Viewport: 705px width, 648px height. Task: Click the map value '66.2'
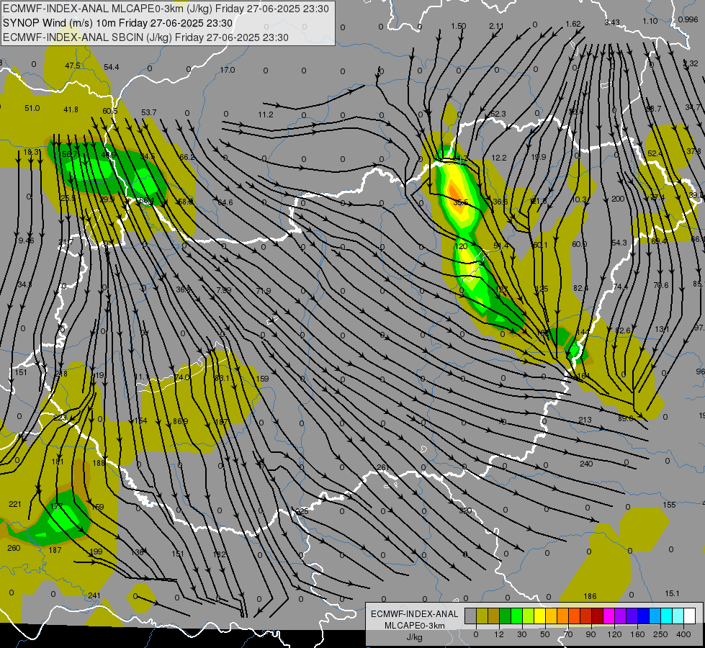coord(187,157)
